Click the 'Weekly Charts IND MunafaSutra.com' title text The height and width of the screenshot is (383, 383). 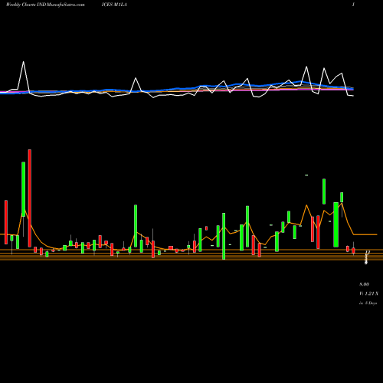[45, 5]
